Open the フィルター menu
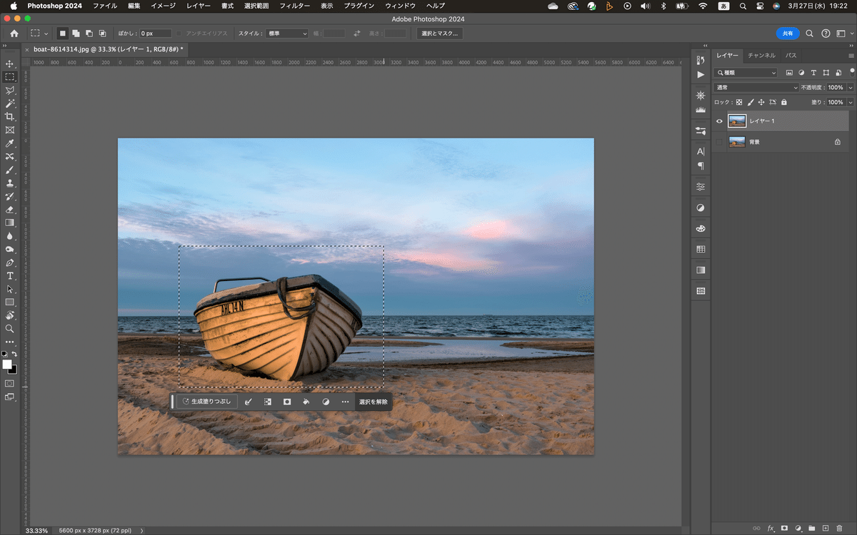The image size is (857, 535). pos(294,6)
